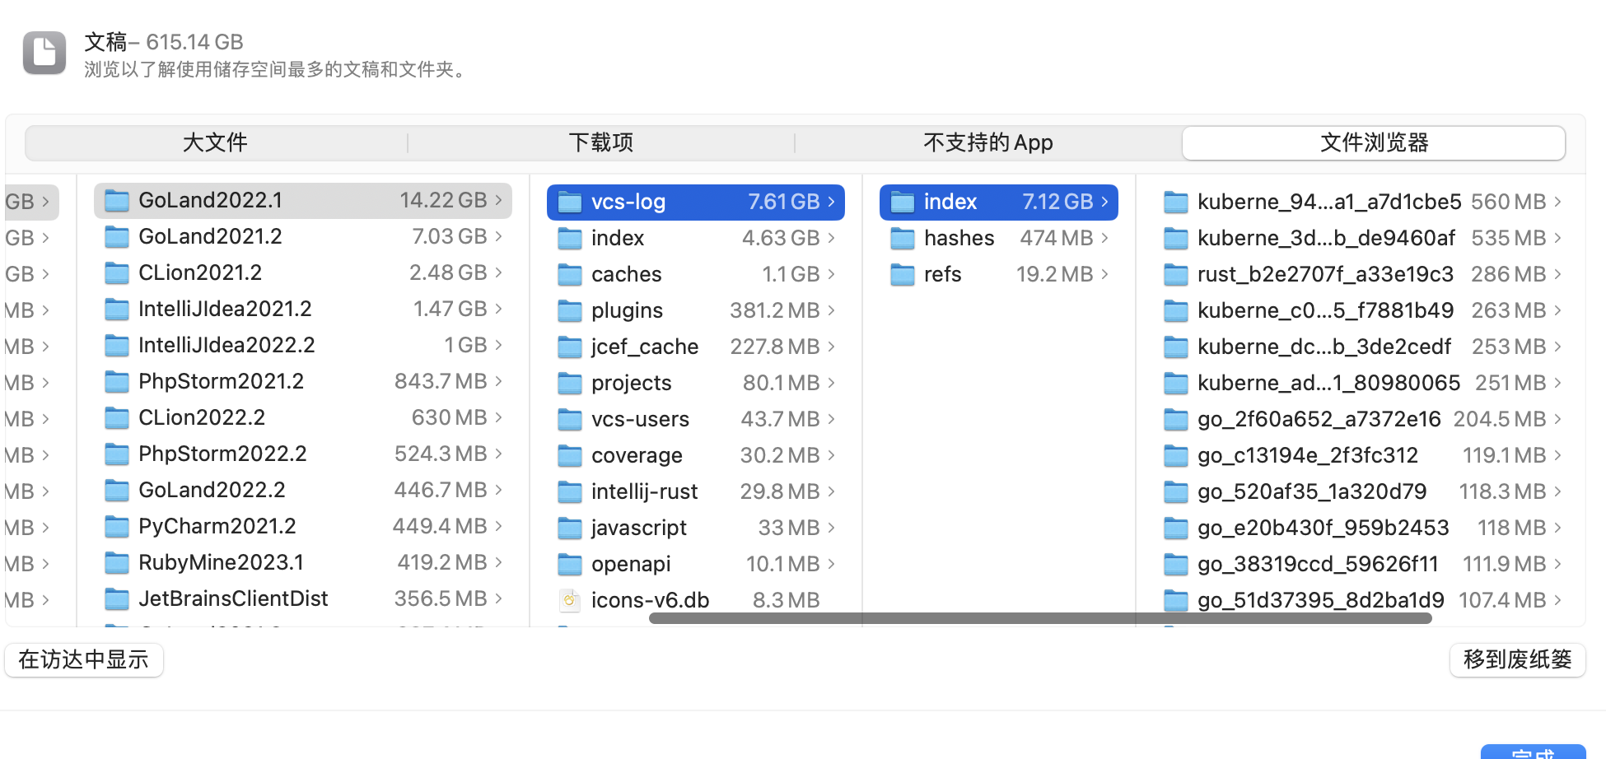Expand the caches folder chevron
This screenshot has width=1606, height=759.
[x=831, y=274]
